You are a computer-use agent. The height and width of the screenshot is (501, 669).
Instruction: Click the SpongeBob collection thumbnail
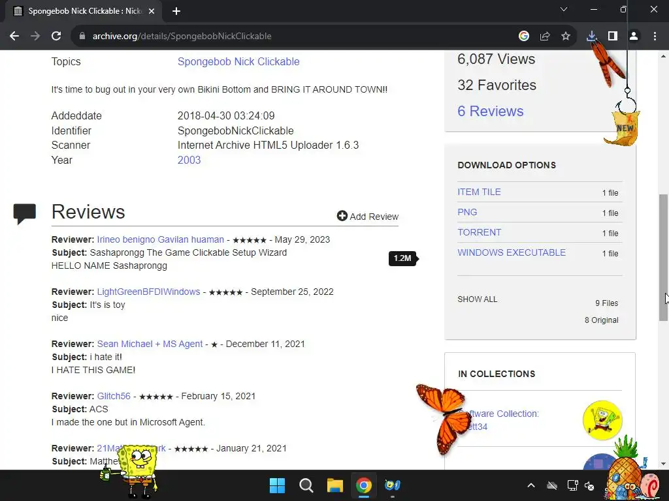602,420
